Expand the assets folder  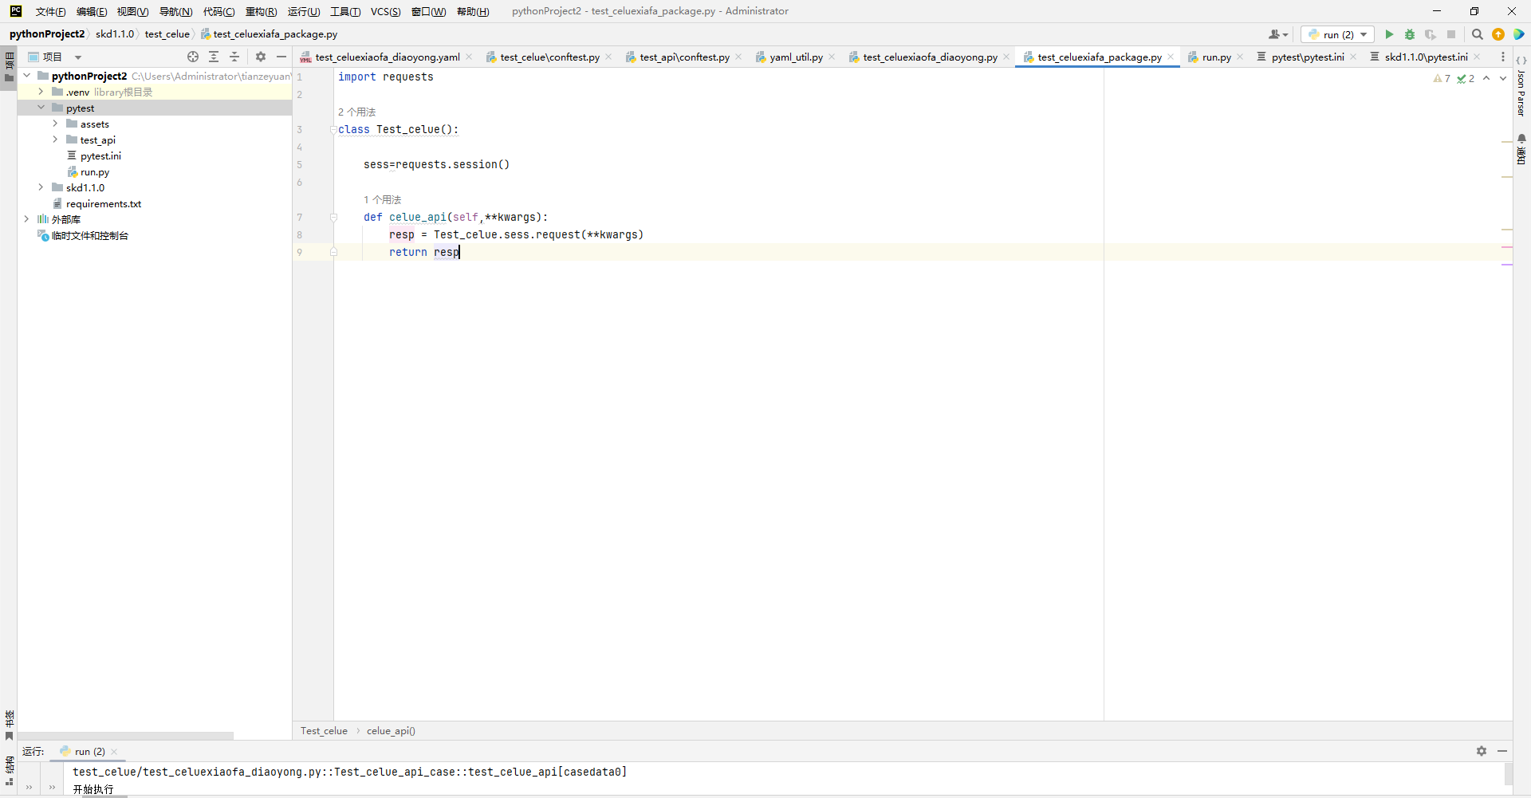pos(55,124)
